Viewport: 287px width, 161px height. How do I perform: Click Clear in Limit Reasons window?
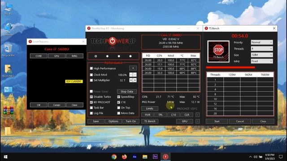point(74,105)
